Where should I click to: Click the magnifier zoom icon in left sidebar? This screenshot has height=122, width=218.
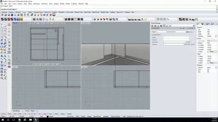[9, 56]
